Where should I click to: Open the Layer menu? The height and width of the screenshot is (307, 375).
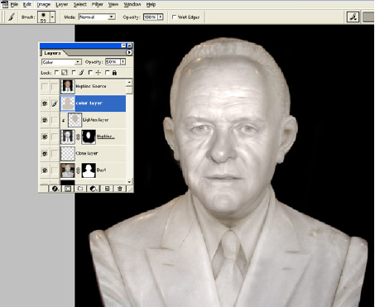tap(62, 4)
